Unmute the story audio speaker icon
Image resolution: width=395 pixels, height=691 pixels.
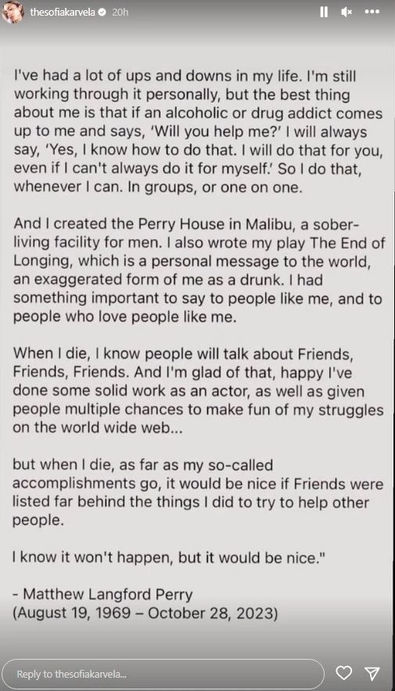tap(347, 13)
